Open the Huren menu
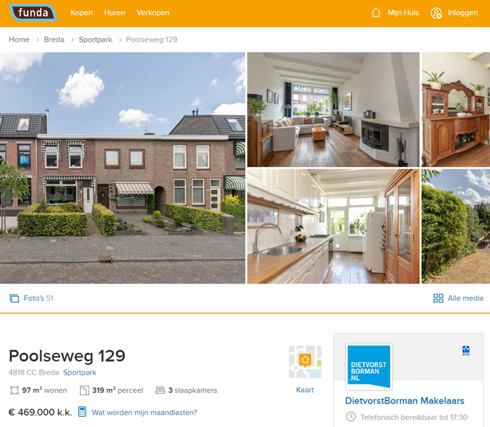The image size is (490, 427). click(115, 12)
